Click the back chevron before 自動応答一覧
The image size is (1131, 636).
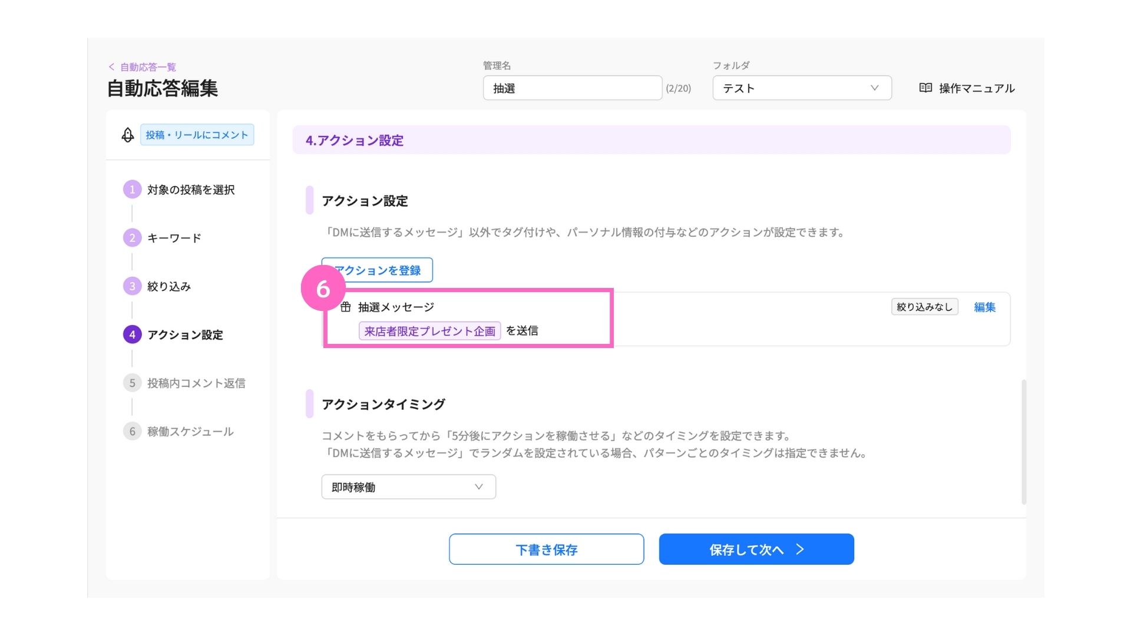[111, 67]
